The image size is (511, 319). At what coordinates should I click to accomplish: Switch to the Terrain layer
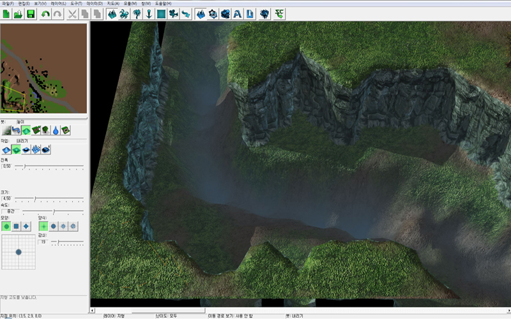[x=112, y=14]
